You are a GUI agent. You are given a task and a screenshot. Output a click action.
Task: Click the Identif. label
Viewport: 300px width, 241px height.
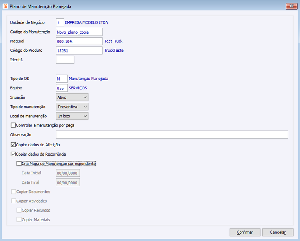pos(17,60)
